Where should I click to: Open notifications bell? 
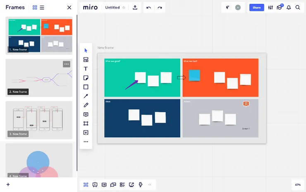click(x=289, y=7)
